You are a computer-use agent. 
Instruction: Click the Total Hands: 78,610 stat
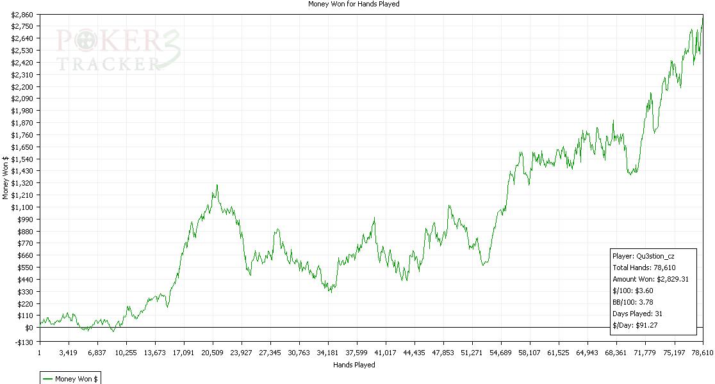click(x=644, y=268)
